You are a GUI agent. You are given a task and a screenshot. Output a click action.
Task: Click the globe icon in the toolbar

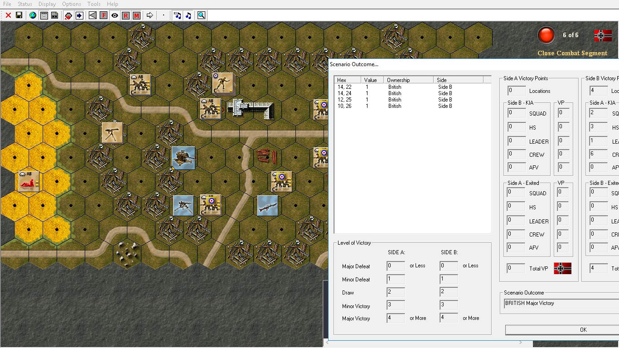point(33,15)
